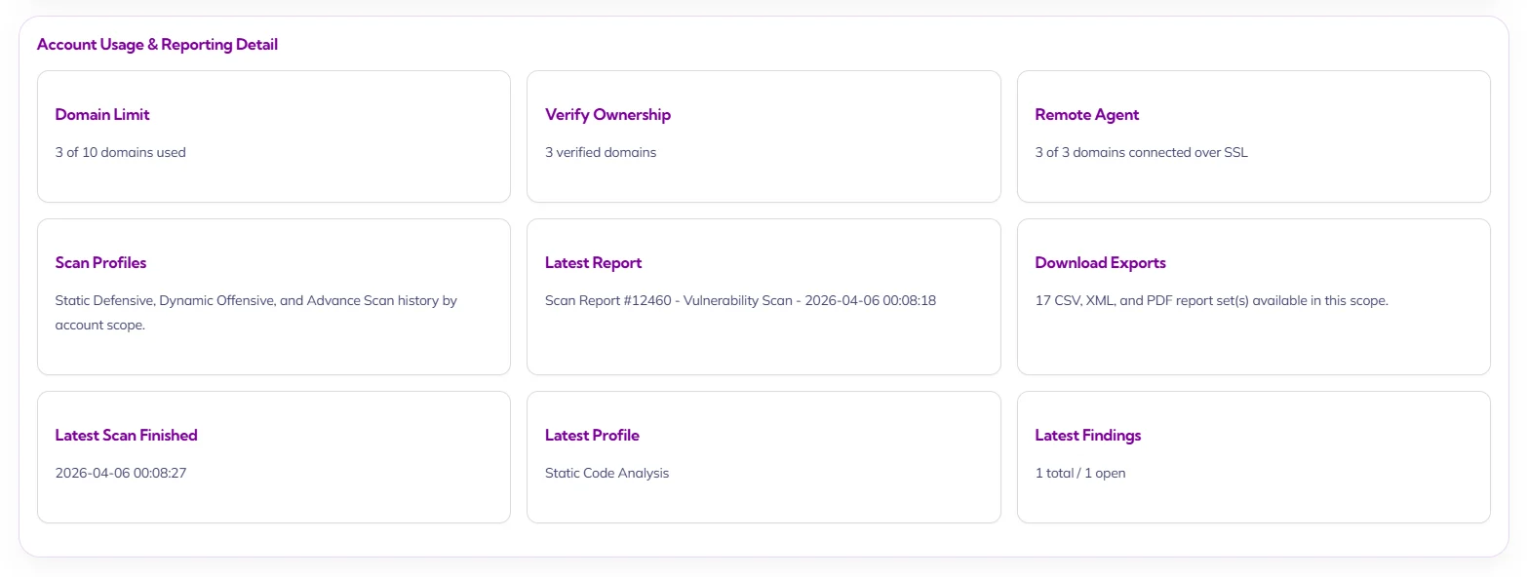Screen dimensions: 1527x577
Task: Open the Scan Profiles card title
Action: (x=100, y=263)
